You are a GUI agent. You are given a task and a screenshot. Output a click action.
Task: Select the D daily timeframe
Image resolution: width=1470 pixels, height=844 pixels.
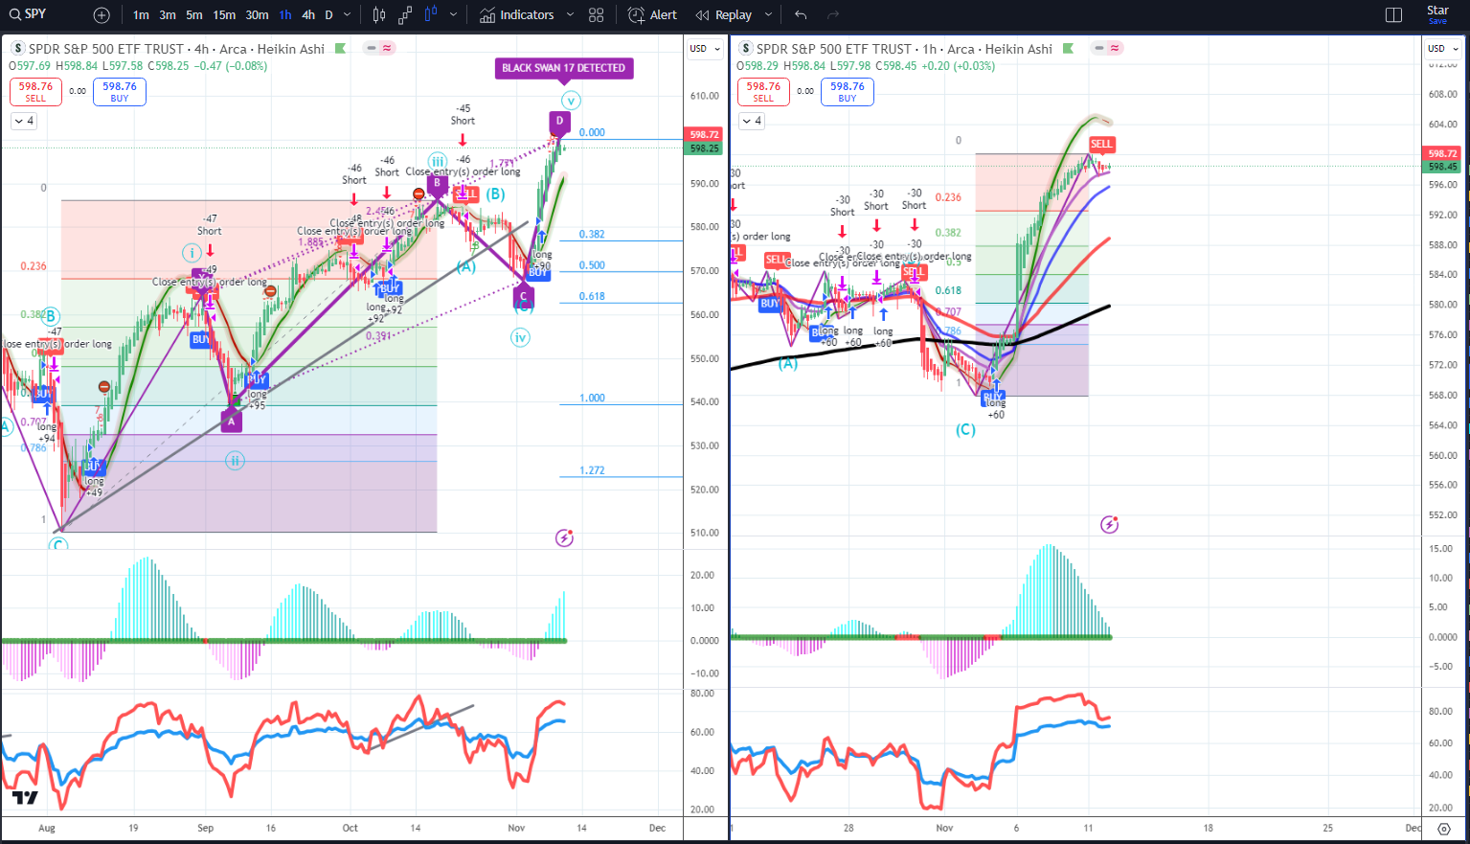(328, 15)
